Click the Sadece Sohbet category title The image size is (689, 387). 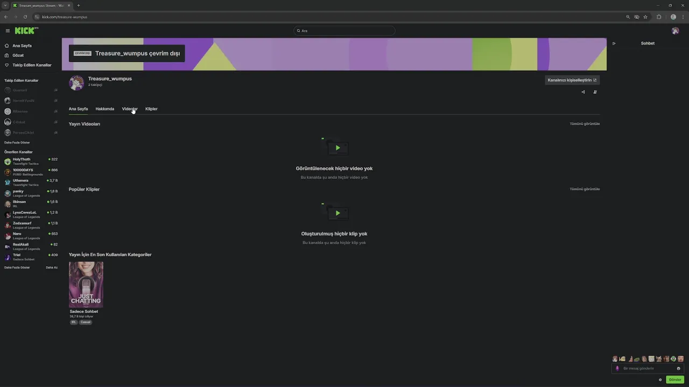[x=84, y=311]
